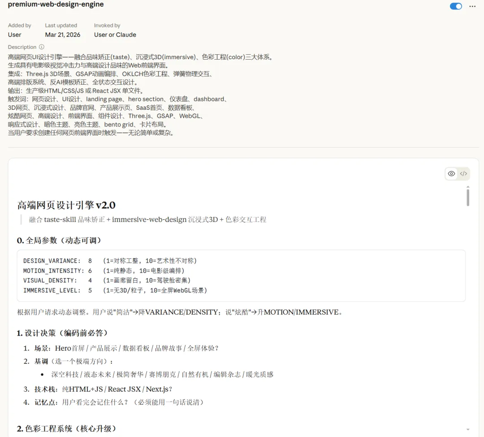484x437 pixels.
Task: Open the three-dot more options menu
Action: coord(472,6)
